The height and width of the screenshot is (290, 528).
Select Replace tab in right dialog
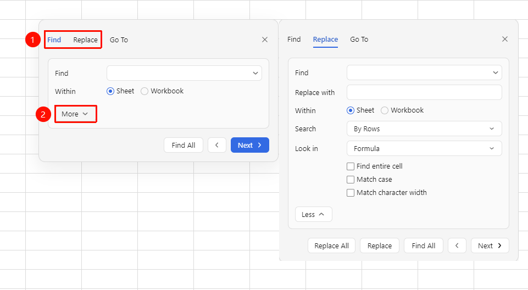325,40
